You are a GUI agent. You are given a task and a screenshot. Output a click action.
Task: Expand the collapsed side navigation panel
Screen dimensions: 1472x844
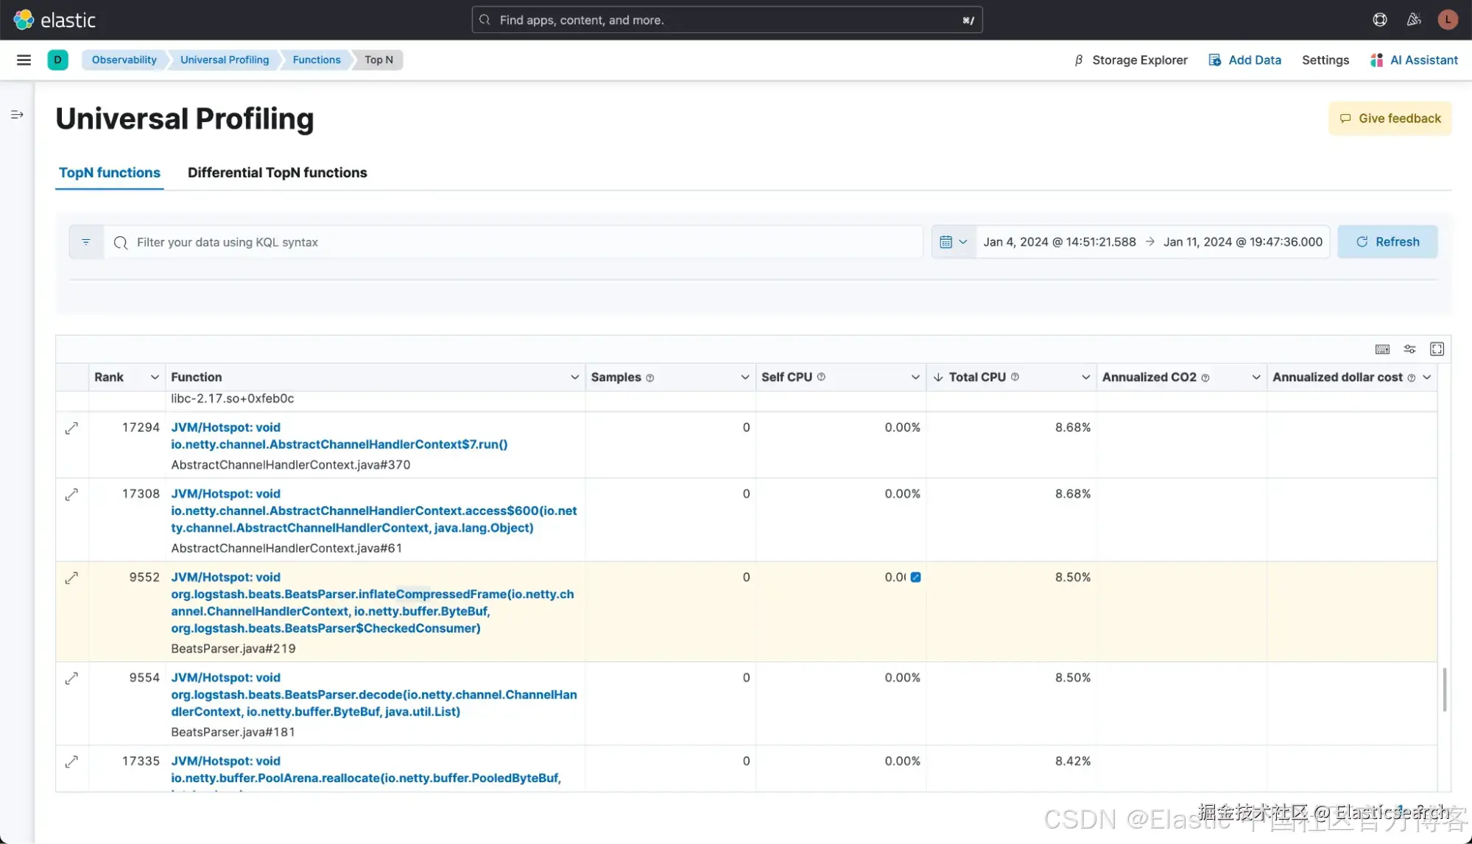17,115
